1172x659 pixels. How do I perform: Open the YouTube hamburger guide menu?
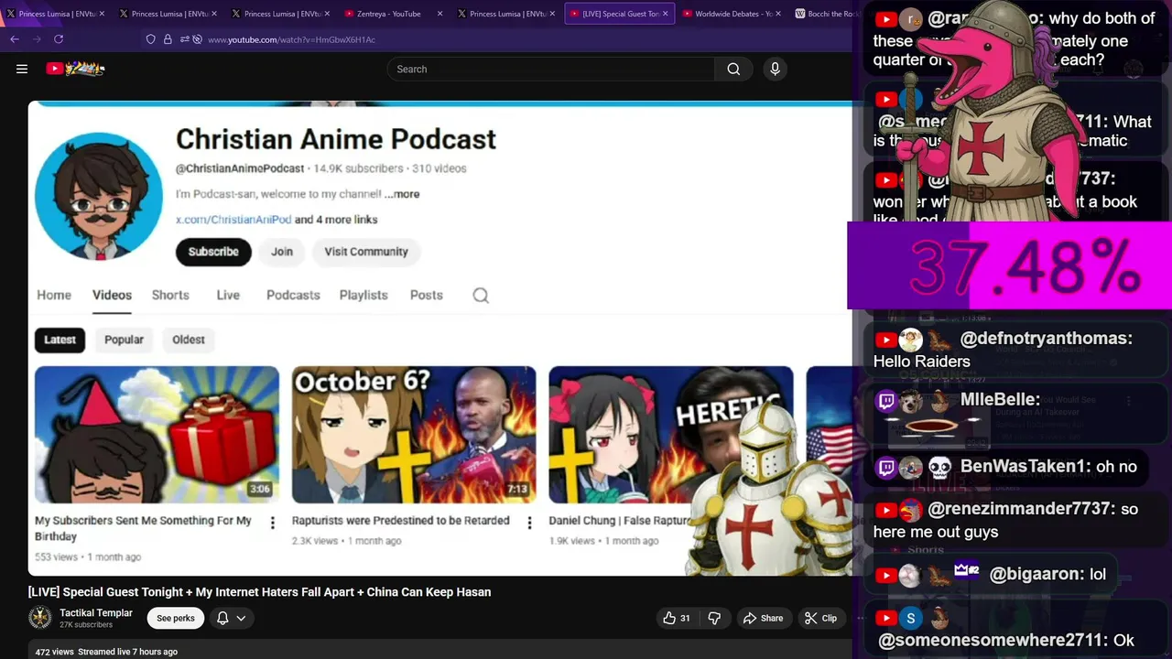click(22, 69)
